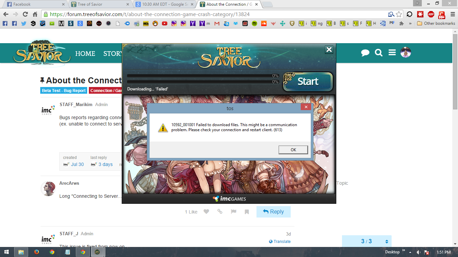Expand the bookmarks overflow chevron
Viewport: 458px width, 257px height.
tap(410, 23)
